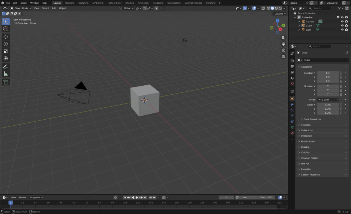Expand the Cube item in outliner
This screenshot has height=214, width=351.
299,26
